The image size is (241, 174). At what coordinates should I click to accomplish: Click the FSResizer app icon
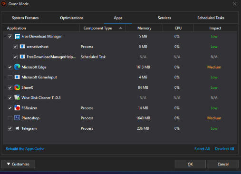[x=17, y=108]
